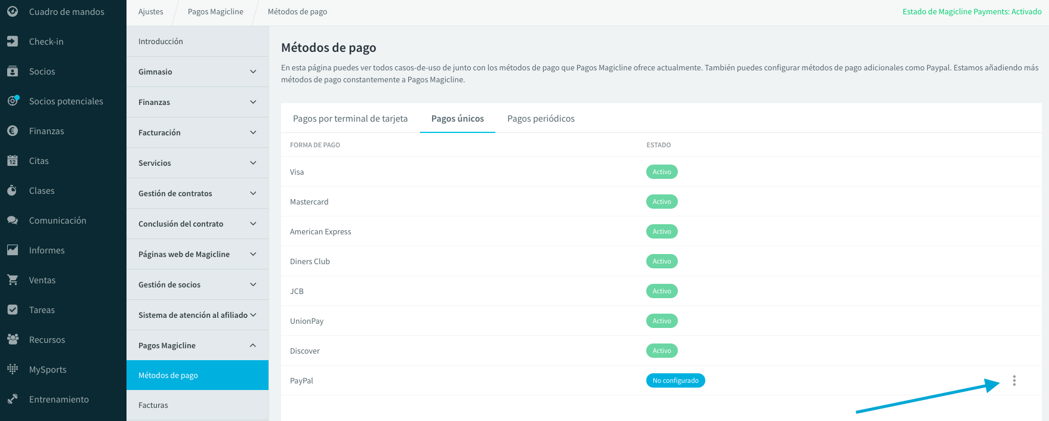This screenshot has height=421, width=1049.
Task: Click the UnionPay Activo status badge
Action: [x=662, y=321]
